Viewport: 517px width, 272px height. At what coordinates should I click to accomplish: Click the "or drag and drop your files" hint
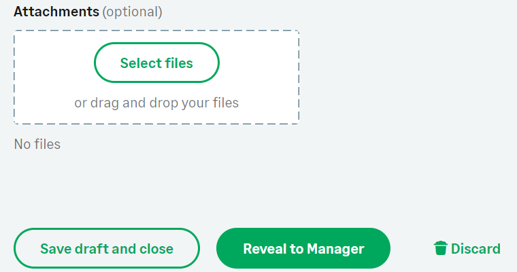click(x=156, y=103)
